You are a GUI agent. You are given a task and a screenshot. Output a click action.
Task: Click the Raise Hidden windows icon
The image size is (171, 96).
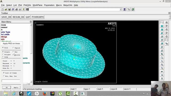(125, 9)
